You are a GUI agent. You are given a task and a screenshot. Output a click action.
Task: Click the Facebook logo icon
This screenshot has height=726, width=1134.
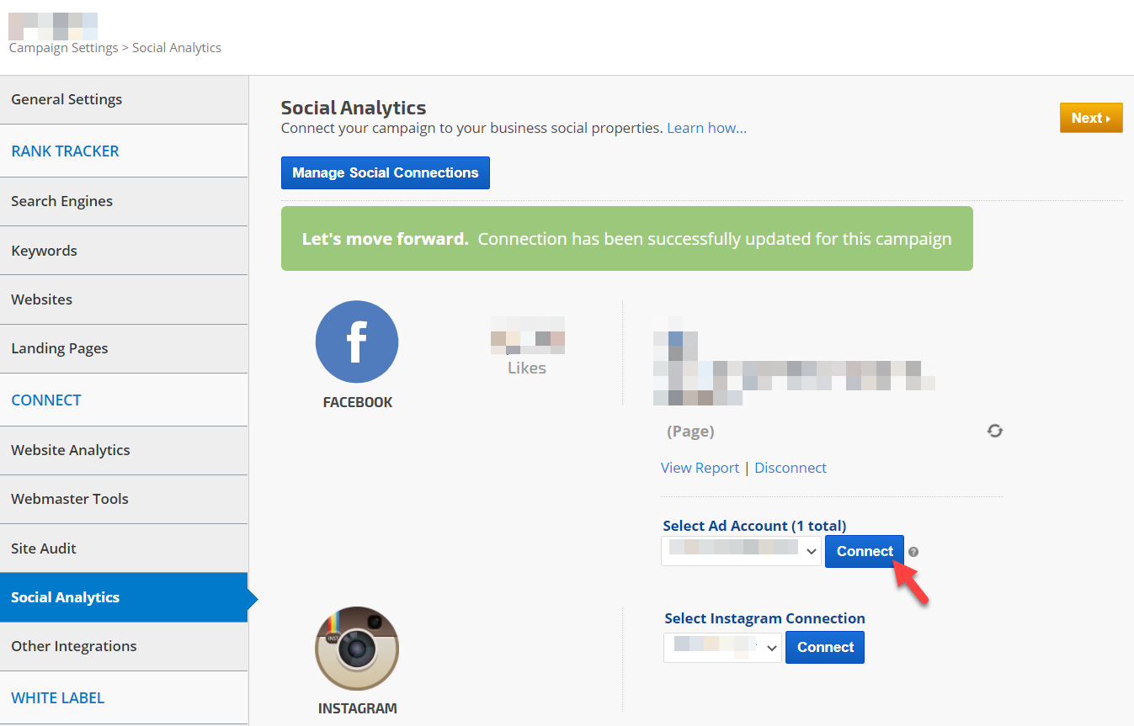click(x=357, y=342)
